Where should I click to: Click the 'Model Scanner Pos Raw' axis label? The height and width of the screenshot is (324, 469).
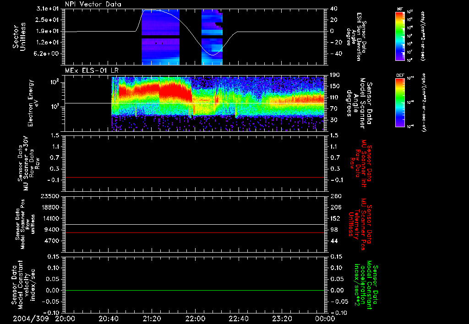pos(25,224)
